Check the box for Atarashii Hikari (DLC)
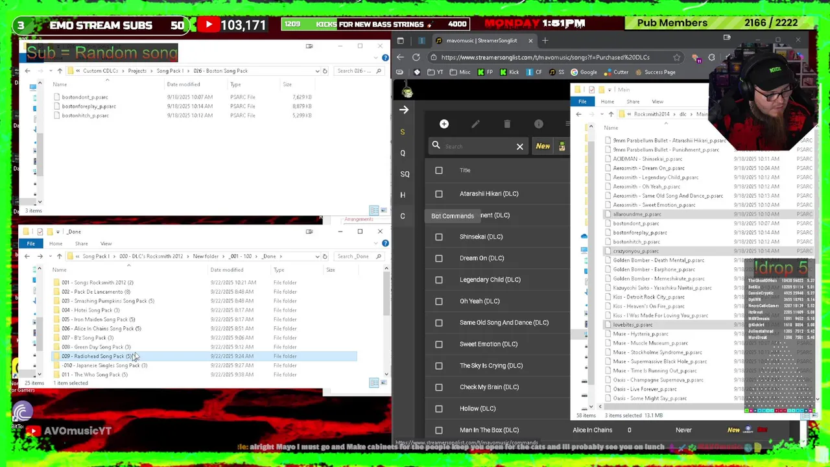 coord(439,194)
